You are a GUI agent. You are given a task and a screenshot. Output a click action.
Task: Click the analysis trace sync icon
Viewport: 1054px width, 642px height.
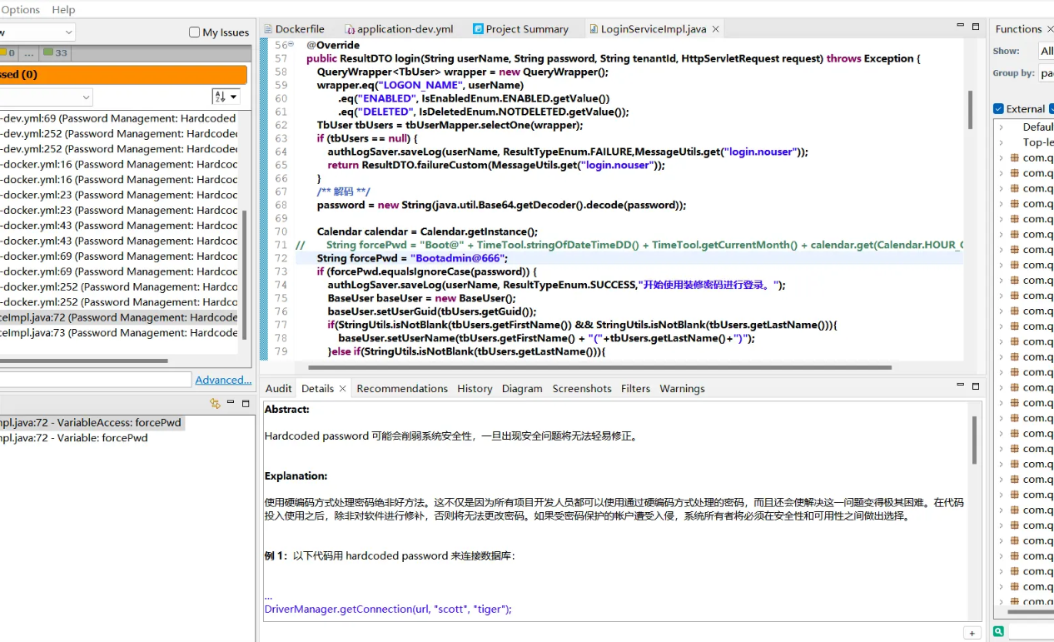click(x=215, y=404)
